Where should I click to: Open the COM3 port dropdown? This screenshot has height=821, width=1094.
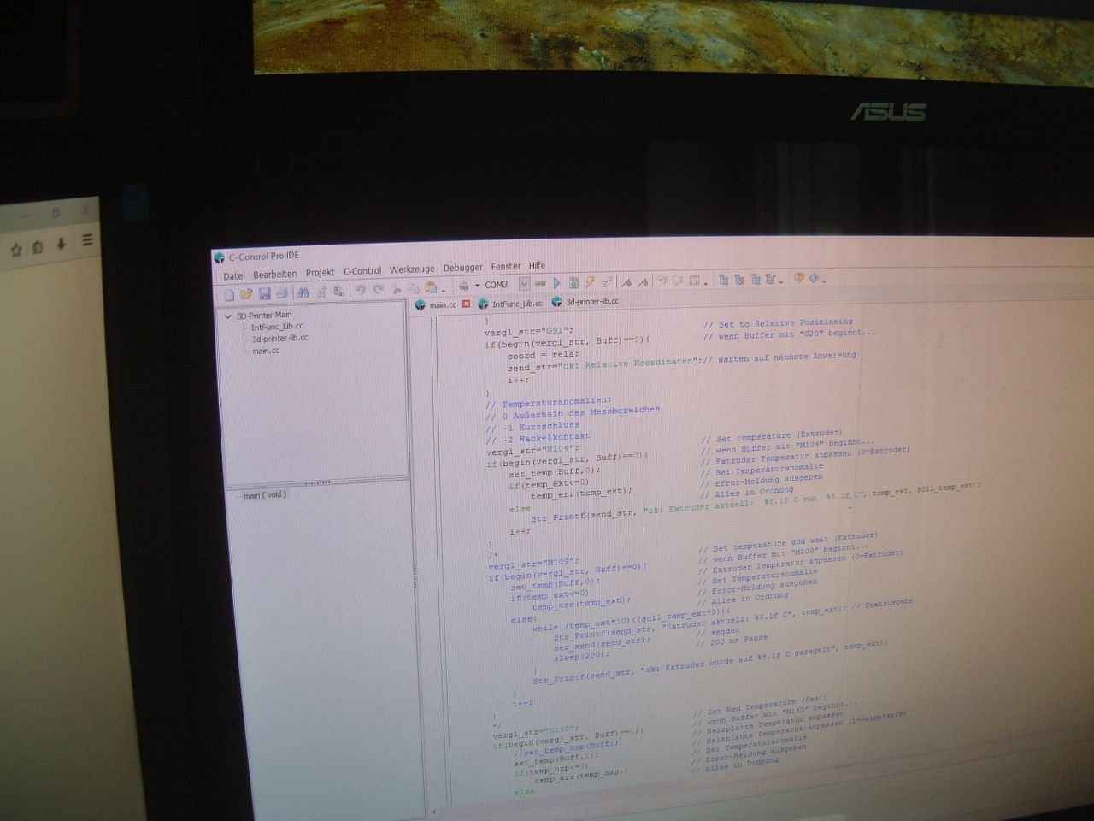(524, 284)
